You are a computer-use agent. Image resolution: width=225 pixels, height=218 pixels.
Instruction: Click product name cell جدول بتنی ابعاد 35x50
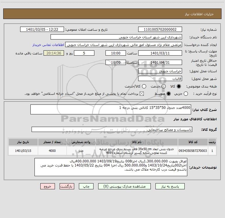pos(137,151)
